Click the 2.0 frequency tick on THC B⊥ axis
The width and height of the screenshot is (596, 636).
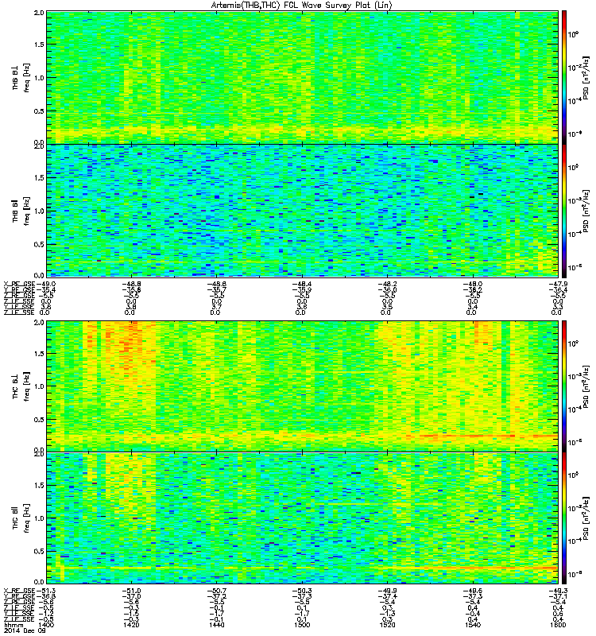click(39, 323)
